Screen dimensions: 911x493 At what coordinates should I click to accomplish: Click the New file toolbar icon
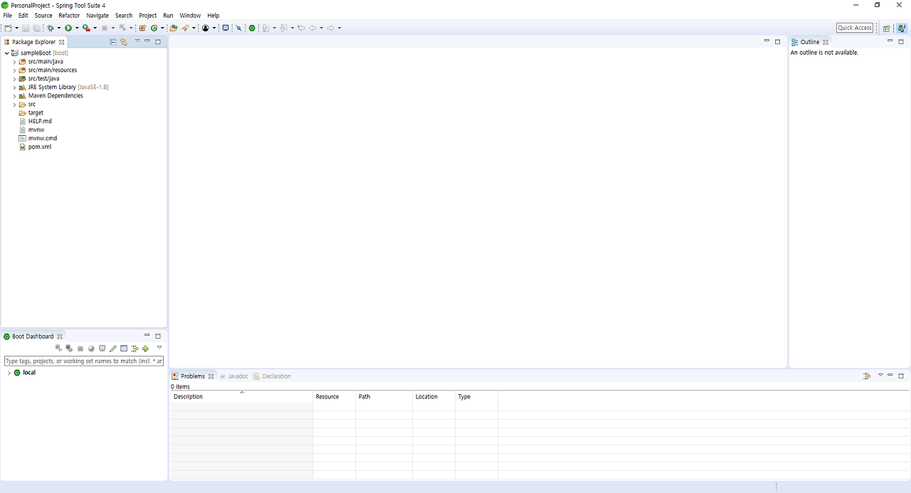(x=8, y=28)
